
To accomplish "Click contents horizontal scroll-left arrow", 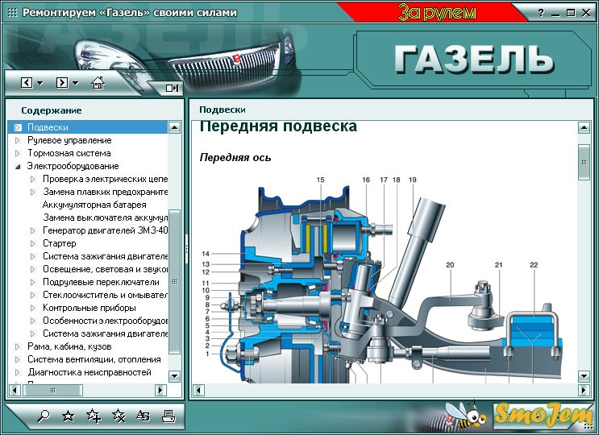I will point(15,391).
